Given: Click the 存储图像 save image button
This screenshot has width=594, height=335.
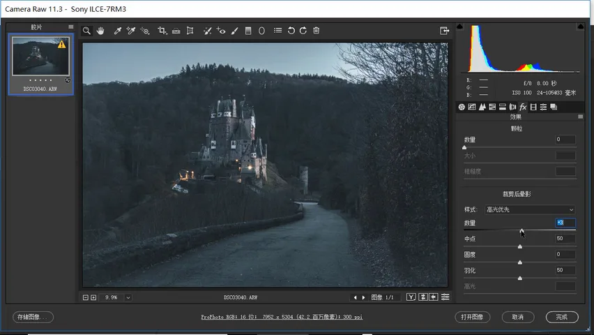Looking at the screenshot, I should point(33,317).
